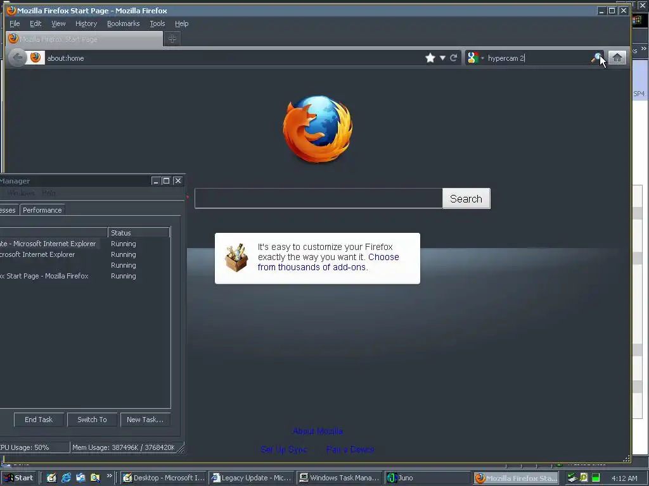649x486 pixels.
Task: Minimize the Task Manager window
Action: [x=156, y=181]
